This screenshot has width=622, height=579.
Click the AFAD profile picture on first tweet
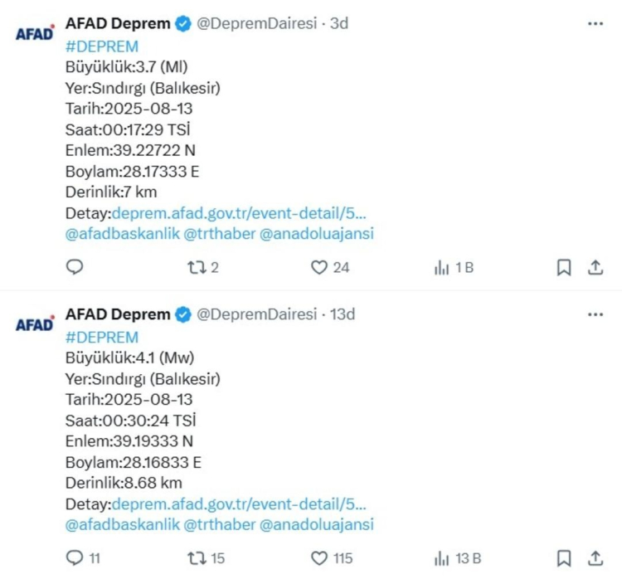coord(35,33)
